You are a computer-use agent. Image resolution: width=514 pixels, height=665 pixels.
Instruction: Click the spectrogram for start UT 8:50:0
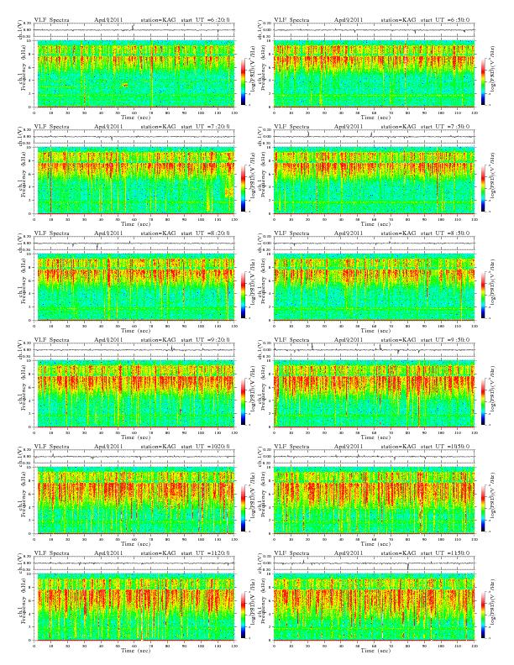coord(375,287)
